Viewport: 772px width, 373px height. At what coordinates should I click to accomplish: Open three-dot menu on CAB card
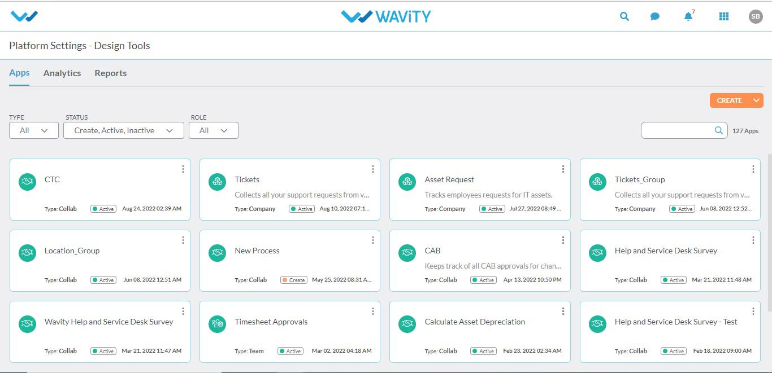coord(563,240)
